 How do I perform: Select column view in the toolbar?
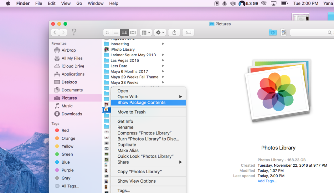click(124, 33)
